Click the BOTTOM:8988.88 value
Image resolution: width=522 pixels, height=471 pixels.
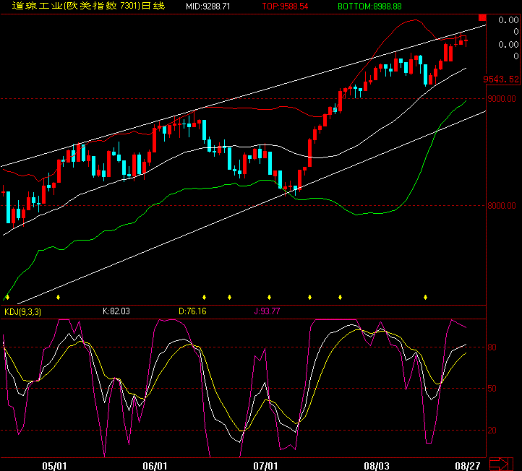pyautogui.click(x=369, y=7)
